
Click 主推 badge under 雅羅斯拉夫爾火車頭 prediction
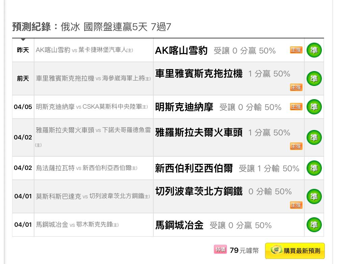pos(296,146)
